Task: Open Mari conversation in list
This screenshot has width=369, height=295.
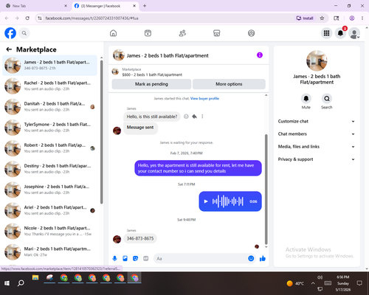Action: click(x=49, y=252)
